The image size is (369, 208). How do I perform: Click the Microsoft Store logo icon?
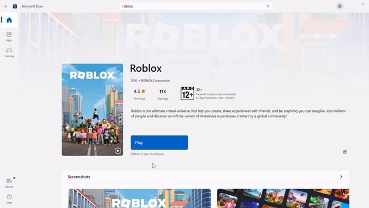click(x=15, y=6)
